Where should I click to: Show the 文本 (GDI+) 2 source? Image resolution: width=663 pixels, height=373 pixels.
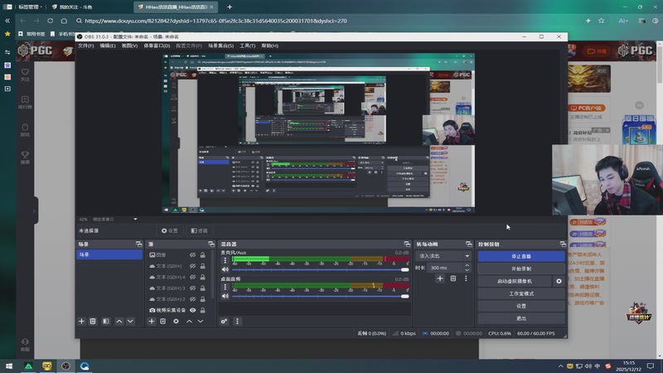[193, 299]
